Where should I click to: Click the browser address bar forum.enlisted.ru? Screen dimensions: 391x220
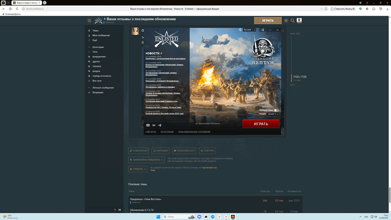(35, 9)
